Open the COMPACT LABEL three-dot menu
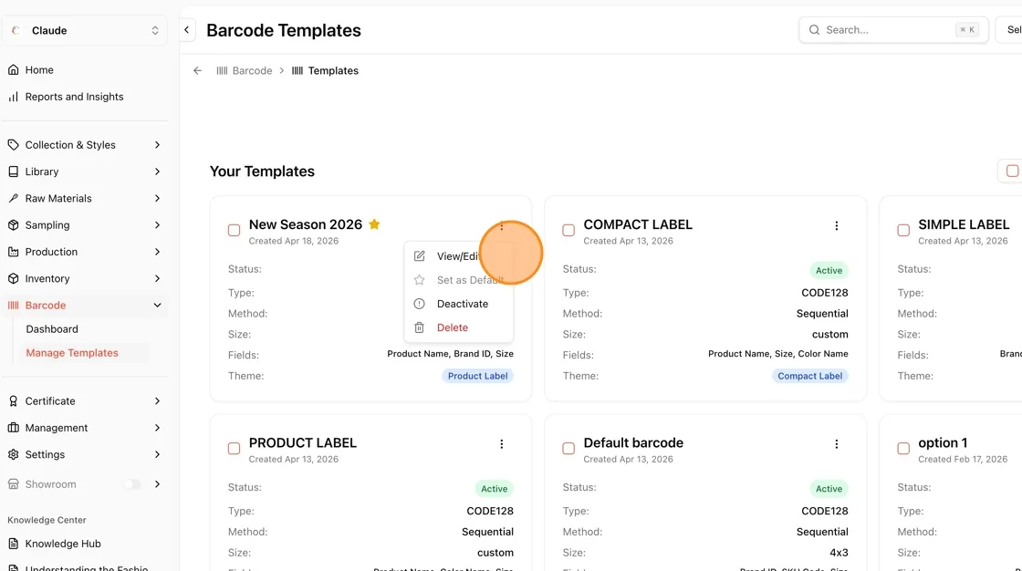The width and height of the screenshot is (1022, 571). 836,225
